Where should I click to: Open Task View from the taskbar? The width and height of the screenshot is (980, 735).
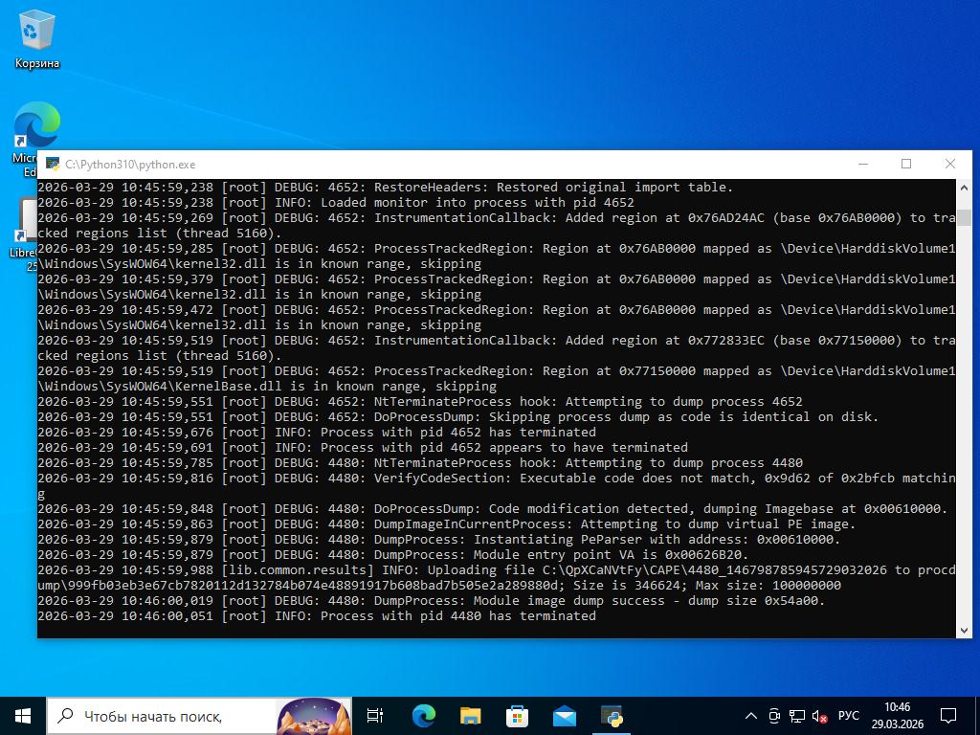pos(375,715)
